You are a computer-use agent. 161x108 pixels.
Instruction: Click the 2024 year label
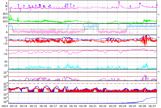tap(5, 106)
